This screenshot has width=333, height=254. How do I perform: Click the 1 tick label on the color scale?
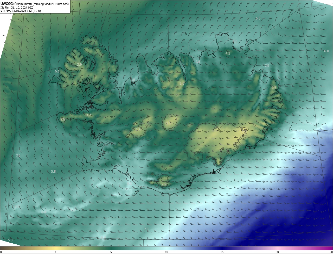(56, 252)
